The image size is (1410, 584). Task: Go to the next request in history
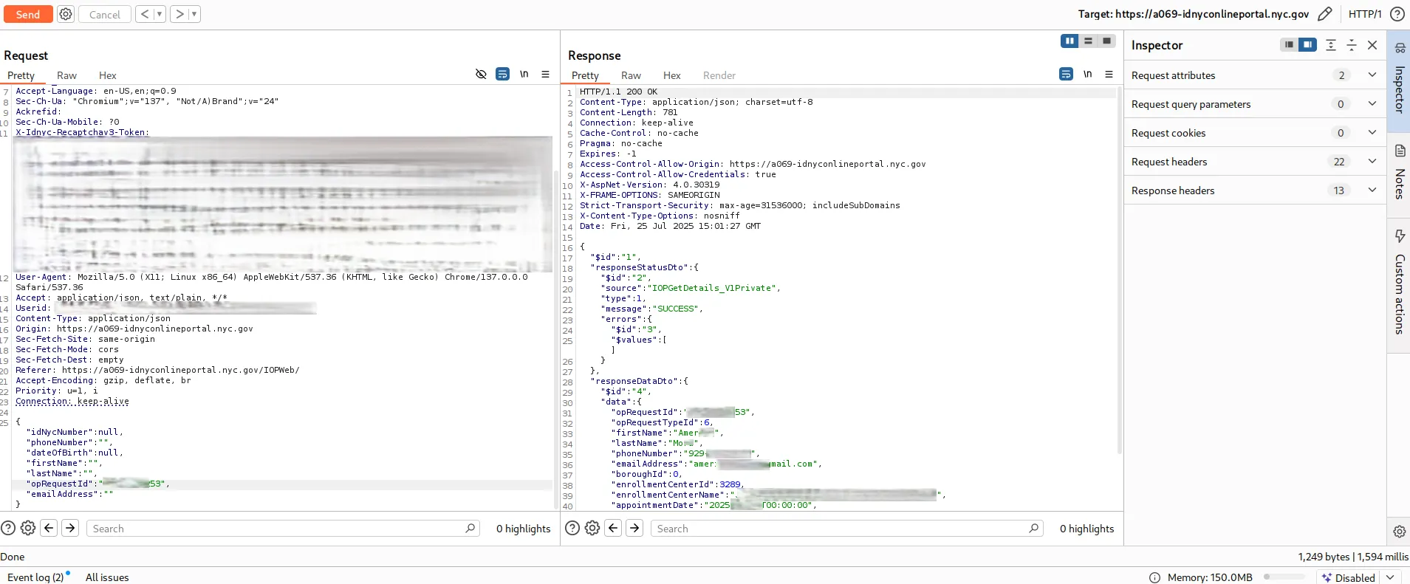pyautogui.click(x=179, y=14)
